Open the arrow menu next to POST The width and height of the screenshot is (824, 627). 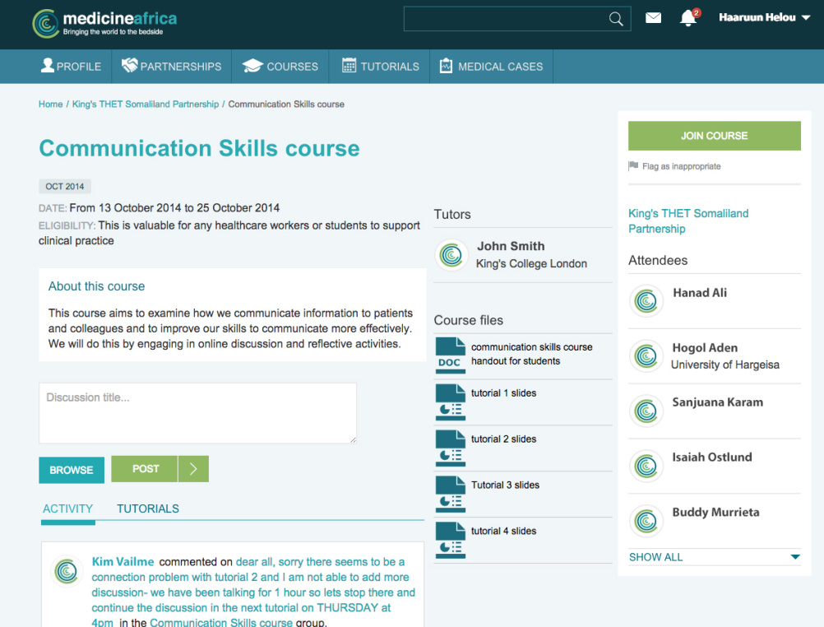[193, 469]
